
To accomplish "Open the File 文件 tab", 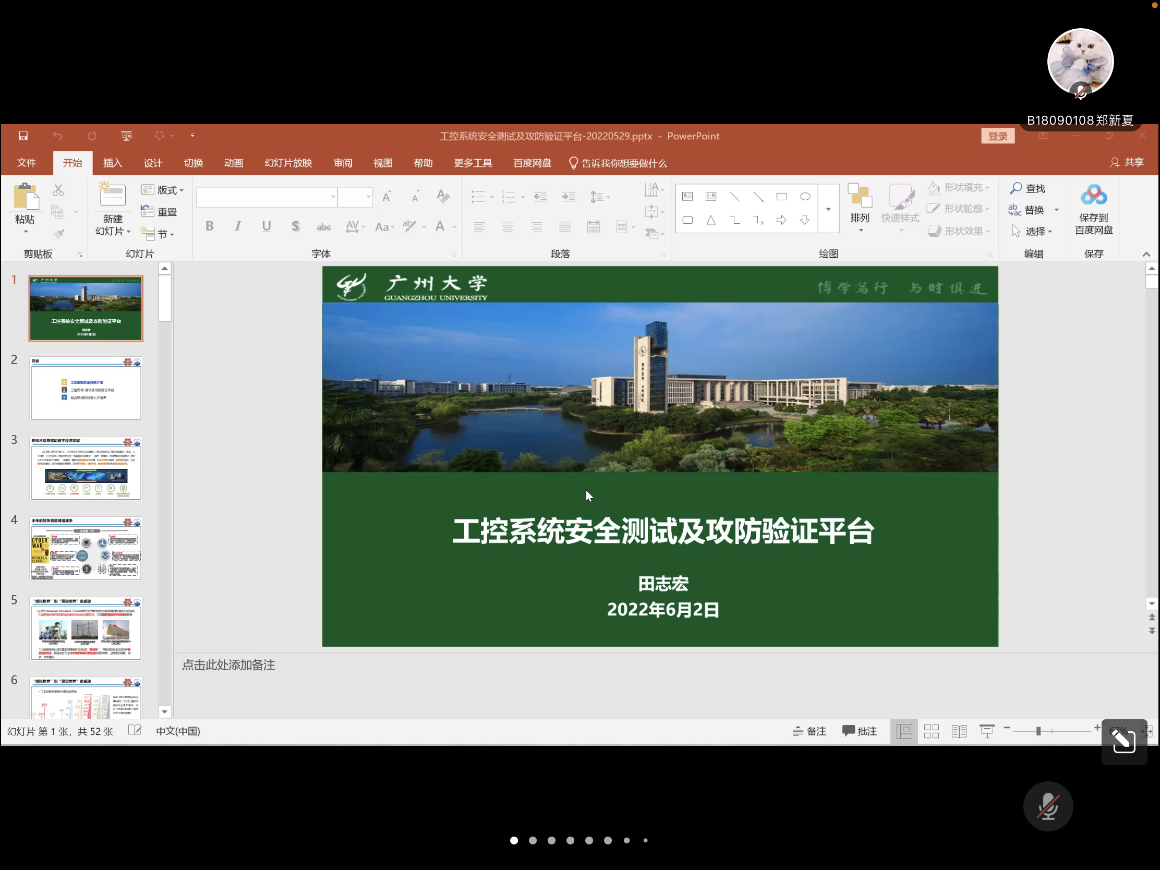I will click(26, 163).
